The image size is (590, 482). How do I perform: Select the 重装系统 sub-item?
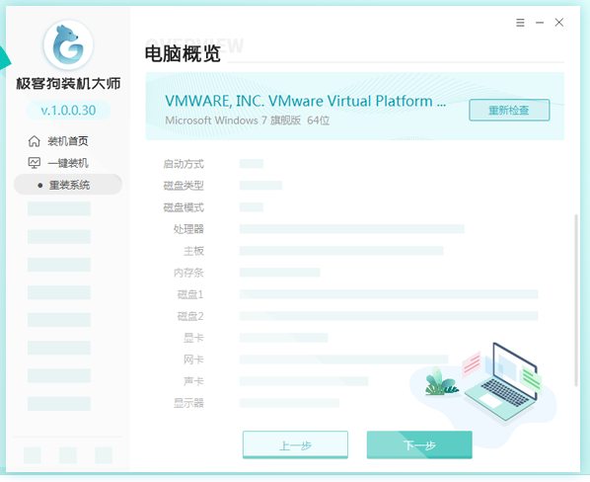pyautogui.click(x=68, y=185)
